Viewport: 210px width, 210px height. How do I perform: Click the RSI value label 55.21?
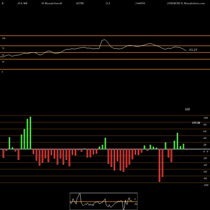(x=193, y=50)
